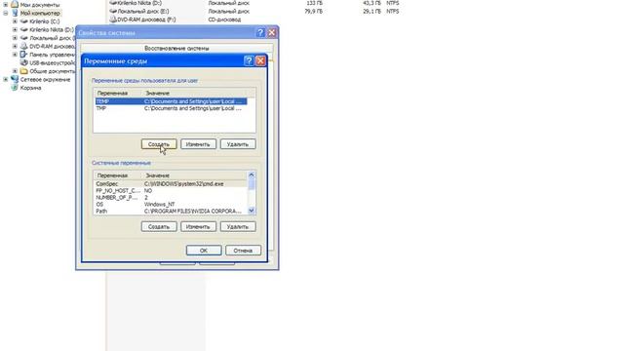624x351 pixels.
Task: Select the Path system variable row
Action: point(171,211)
